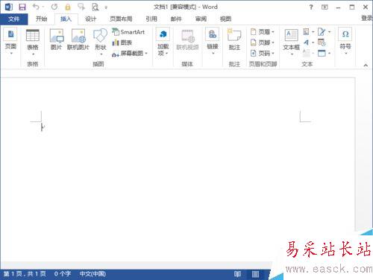The height and width of the screenshot is (280, 373).
Task: Click the Redo/Repeat icon
Action: (x=54, y=7)
